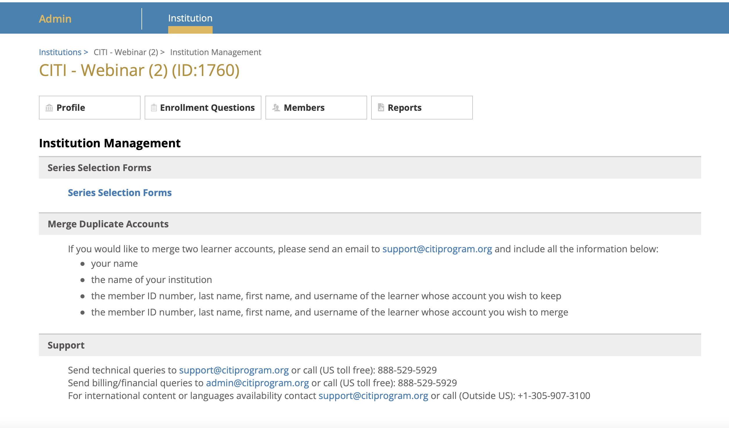This screenshot has height=428, width=729.
Task: Click support email for technical queries
Action: pos(234,370)
